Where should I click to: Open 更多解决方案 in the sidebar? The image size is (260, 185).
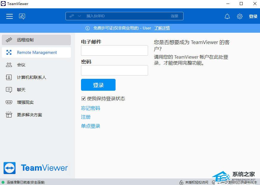[36, 115]
